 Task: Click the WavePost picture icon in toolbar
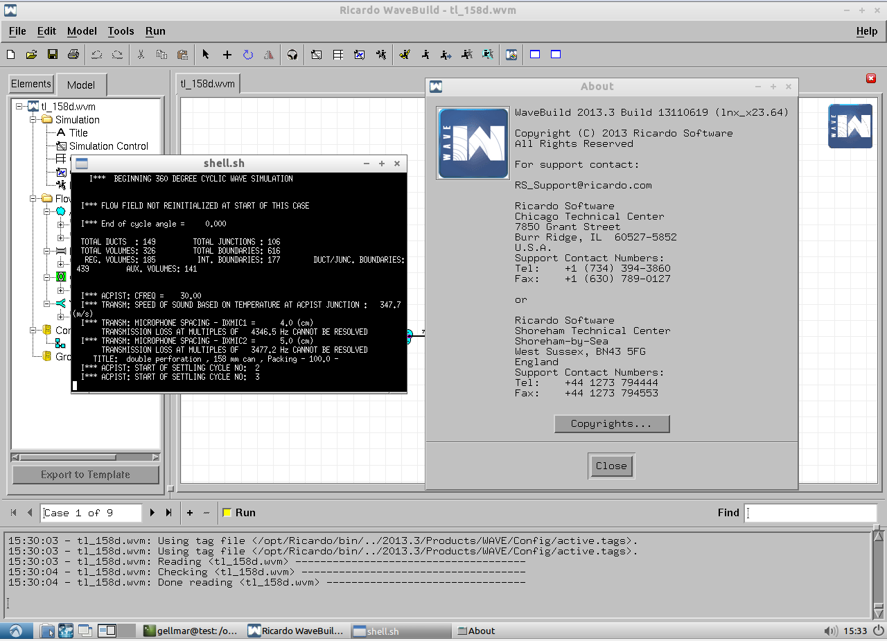click(511, 54)
